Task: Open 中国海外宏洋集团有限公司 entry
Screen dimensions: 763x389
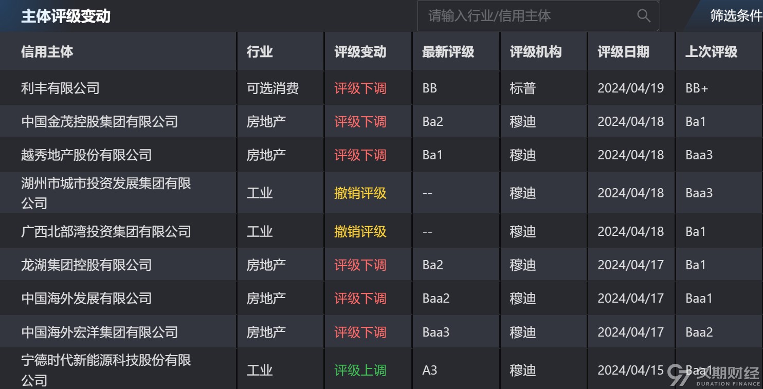Action: point(99,332)
